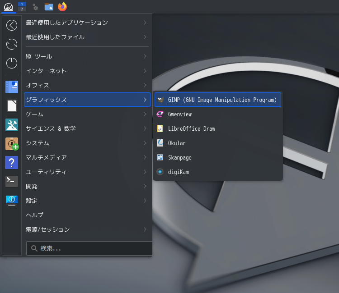
Task: Expand the オフィス chevron
Action: pos(145,85)
